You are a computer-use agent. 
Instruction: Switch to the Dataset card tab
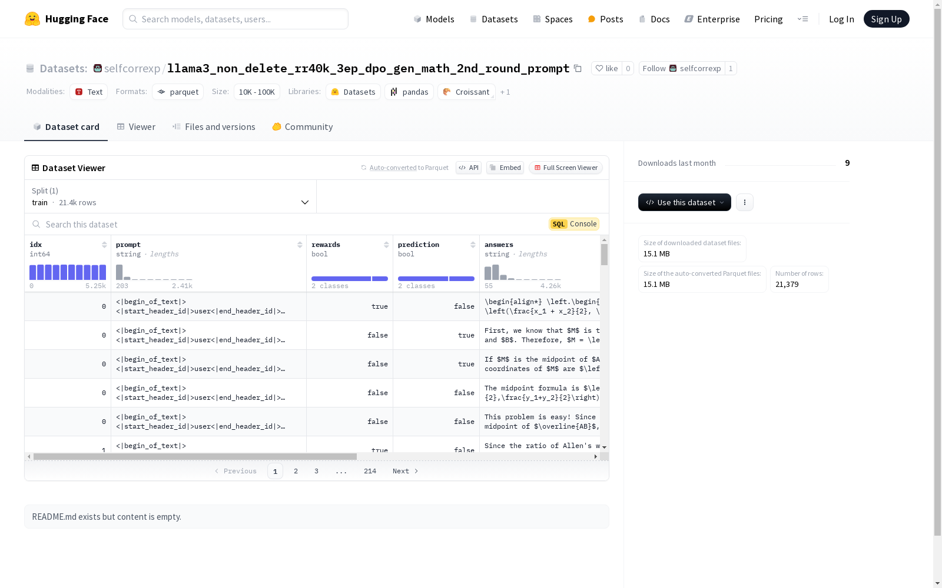coord(66,127)
